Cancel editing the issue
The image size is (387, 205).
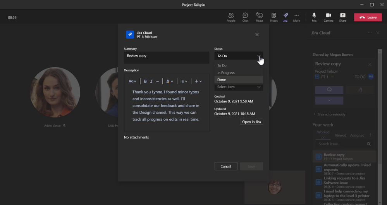[225, 166]
